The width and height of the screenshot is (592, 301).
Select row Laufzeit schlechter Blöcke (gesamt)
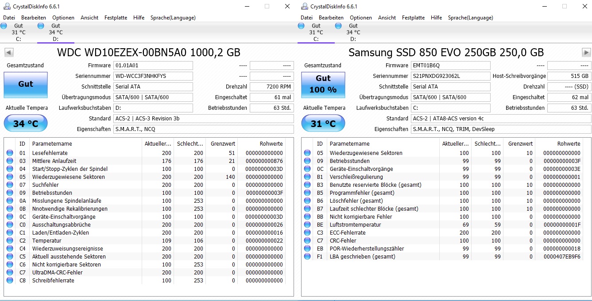click(x=442, y=209)
